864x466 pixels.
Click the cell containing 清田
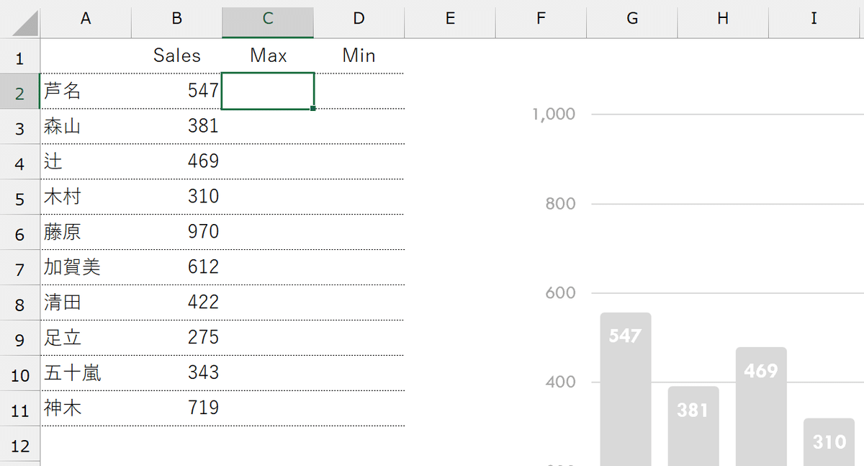pyautogui.click(x=86, y=303)
